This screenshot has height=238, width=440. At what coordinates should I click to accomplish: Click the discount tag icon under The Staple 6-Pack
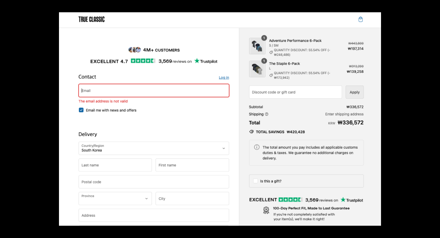click(271, 75)
